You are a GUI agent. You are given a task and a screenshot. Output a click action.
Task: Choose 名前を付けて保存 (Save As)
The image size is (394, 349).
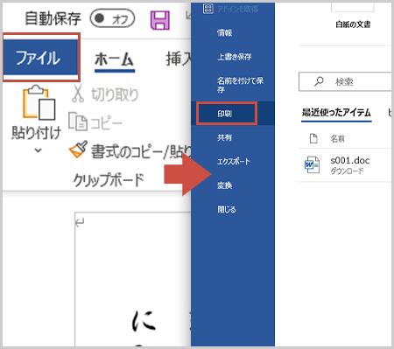click(x=240, y=85)
